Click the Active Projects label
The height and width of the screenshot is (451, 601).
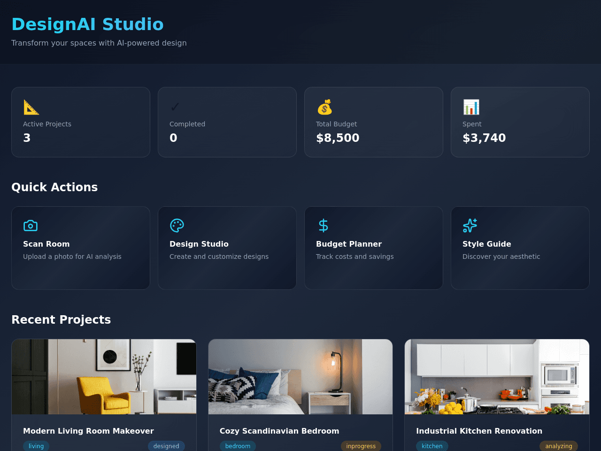[47, 124]
